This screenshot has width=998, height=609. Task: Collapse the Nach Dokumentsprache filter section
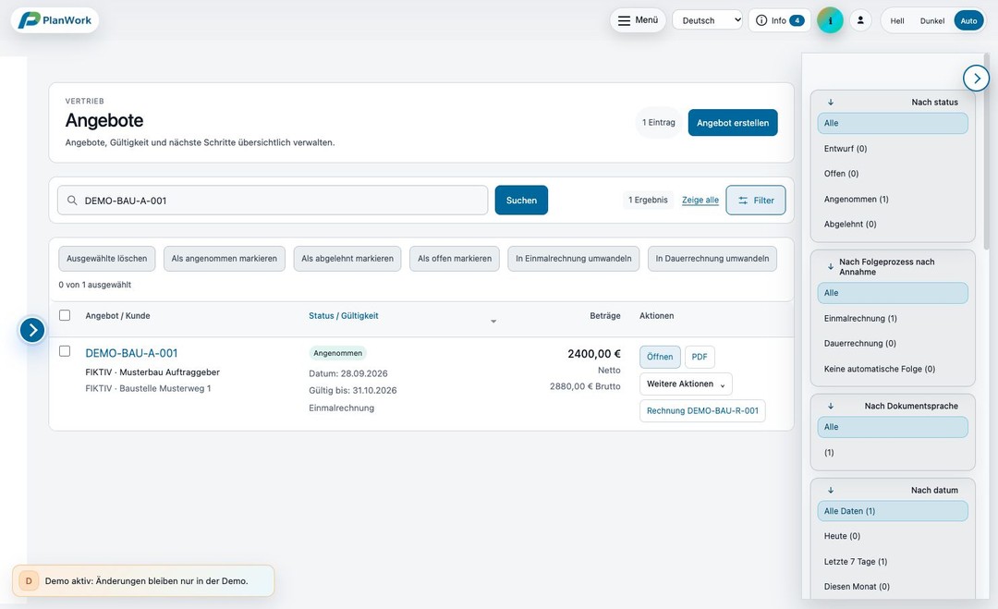pyautogui.click(x=830, y=406)
